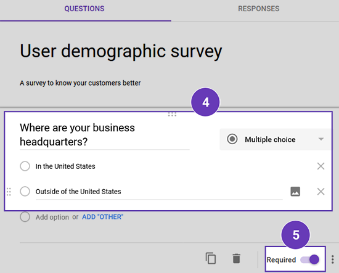
Task: Open the Multiple choice question type dropdown
Action: (276, 139)
